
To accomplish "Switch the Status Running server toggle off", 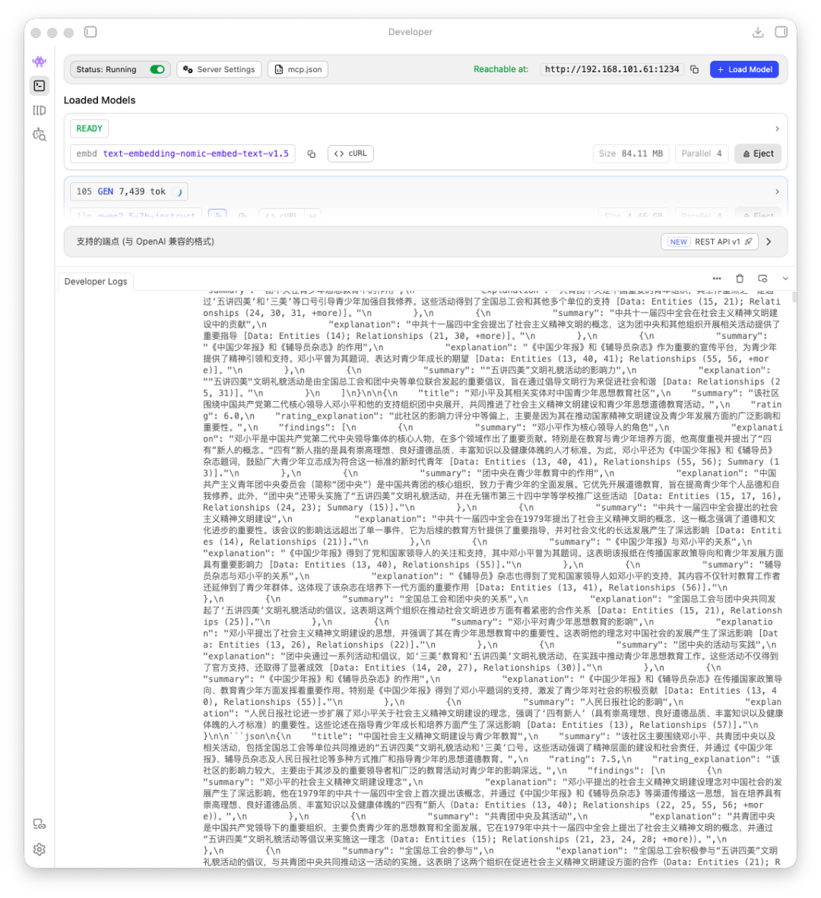I will (x=157, y=69).
